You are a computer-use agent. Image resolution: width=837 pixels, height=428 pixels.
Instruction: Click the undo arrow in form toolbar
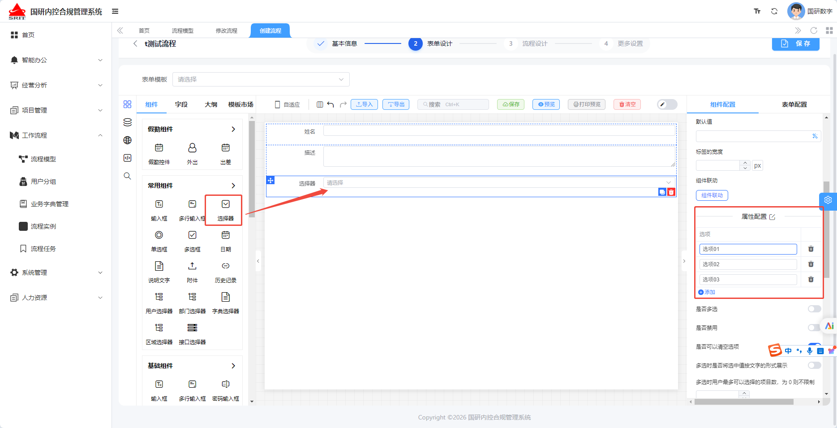pos(331,104)
